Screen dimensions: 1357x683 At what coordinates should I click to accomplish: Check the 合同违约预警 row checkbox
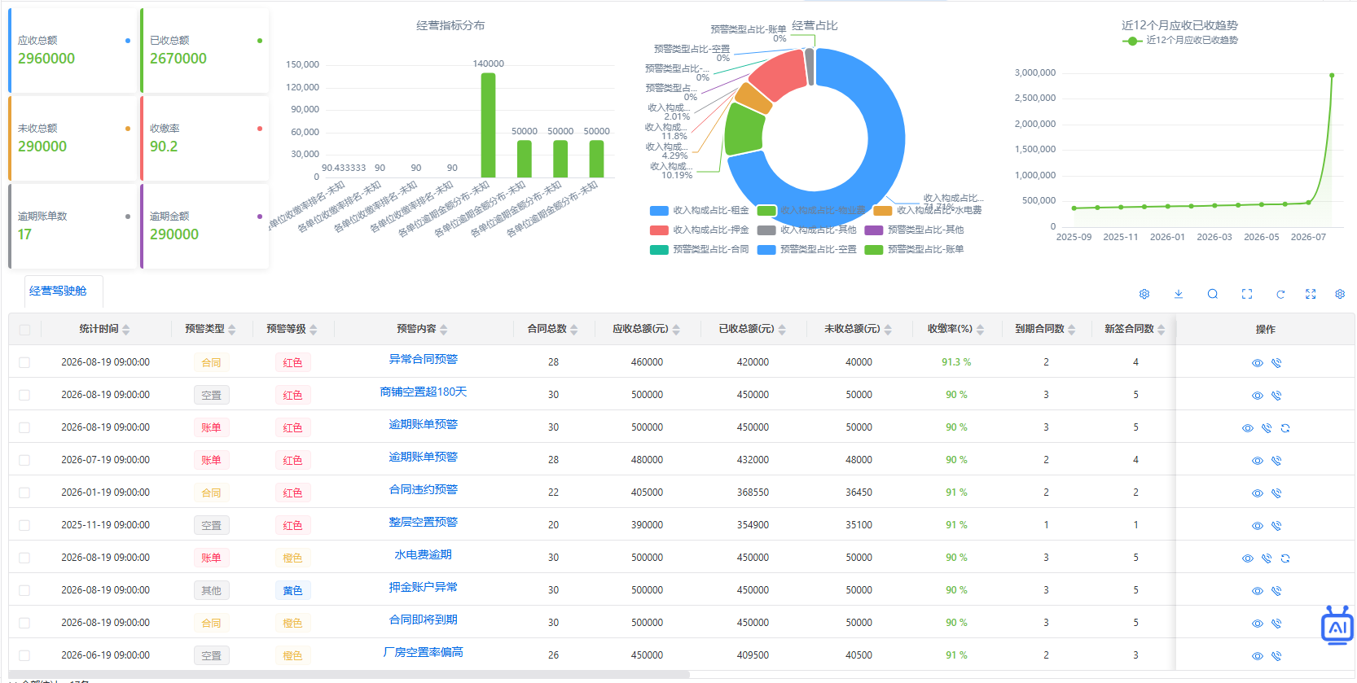[x=24, y=493]
